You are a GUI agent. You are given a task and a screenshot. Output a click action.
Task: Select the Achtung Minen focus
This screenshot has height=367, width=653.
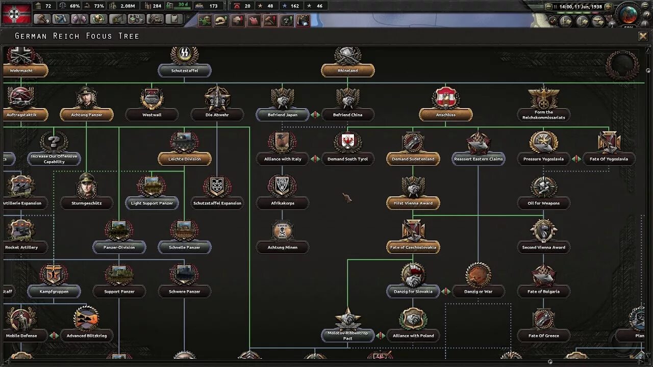[x=283, y=247]
